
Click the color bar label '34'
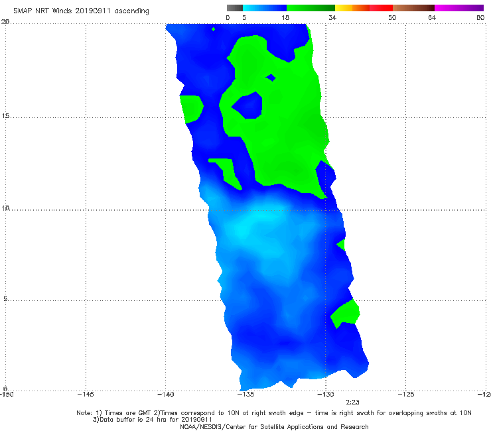[332, 18]
